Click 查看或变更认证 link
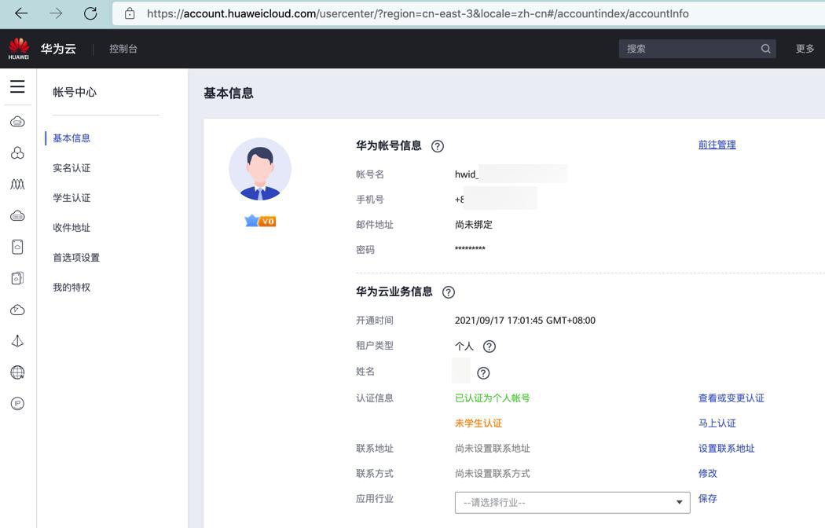Screen dimensions: 825x528 (x=731, y=398)
